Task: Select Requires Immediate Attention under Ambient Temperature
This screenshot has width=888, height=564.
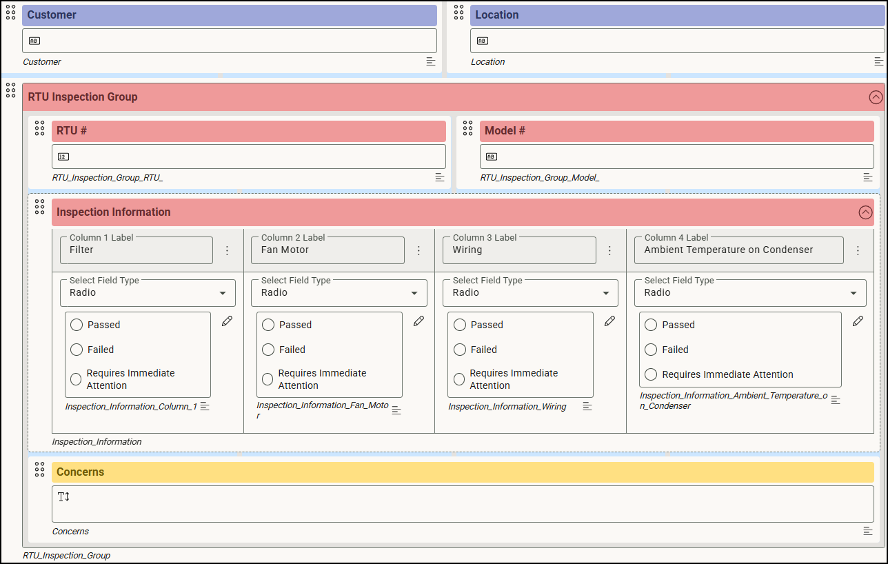Action: (651, 374)
